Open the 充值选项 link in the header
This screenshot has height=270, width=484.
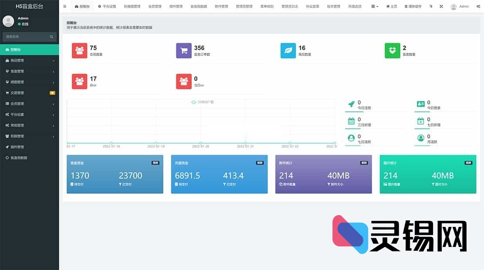click(354, 6)
